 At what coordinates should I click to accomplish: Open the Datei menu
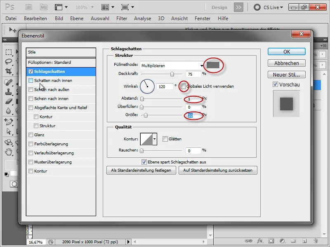(x=11, y=19)
